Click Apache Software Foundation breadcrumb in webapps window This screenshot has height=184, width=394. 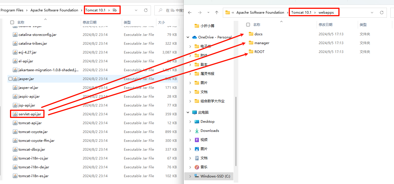(x=260, y=13)
